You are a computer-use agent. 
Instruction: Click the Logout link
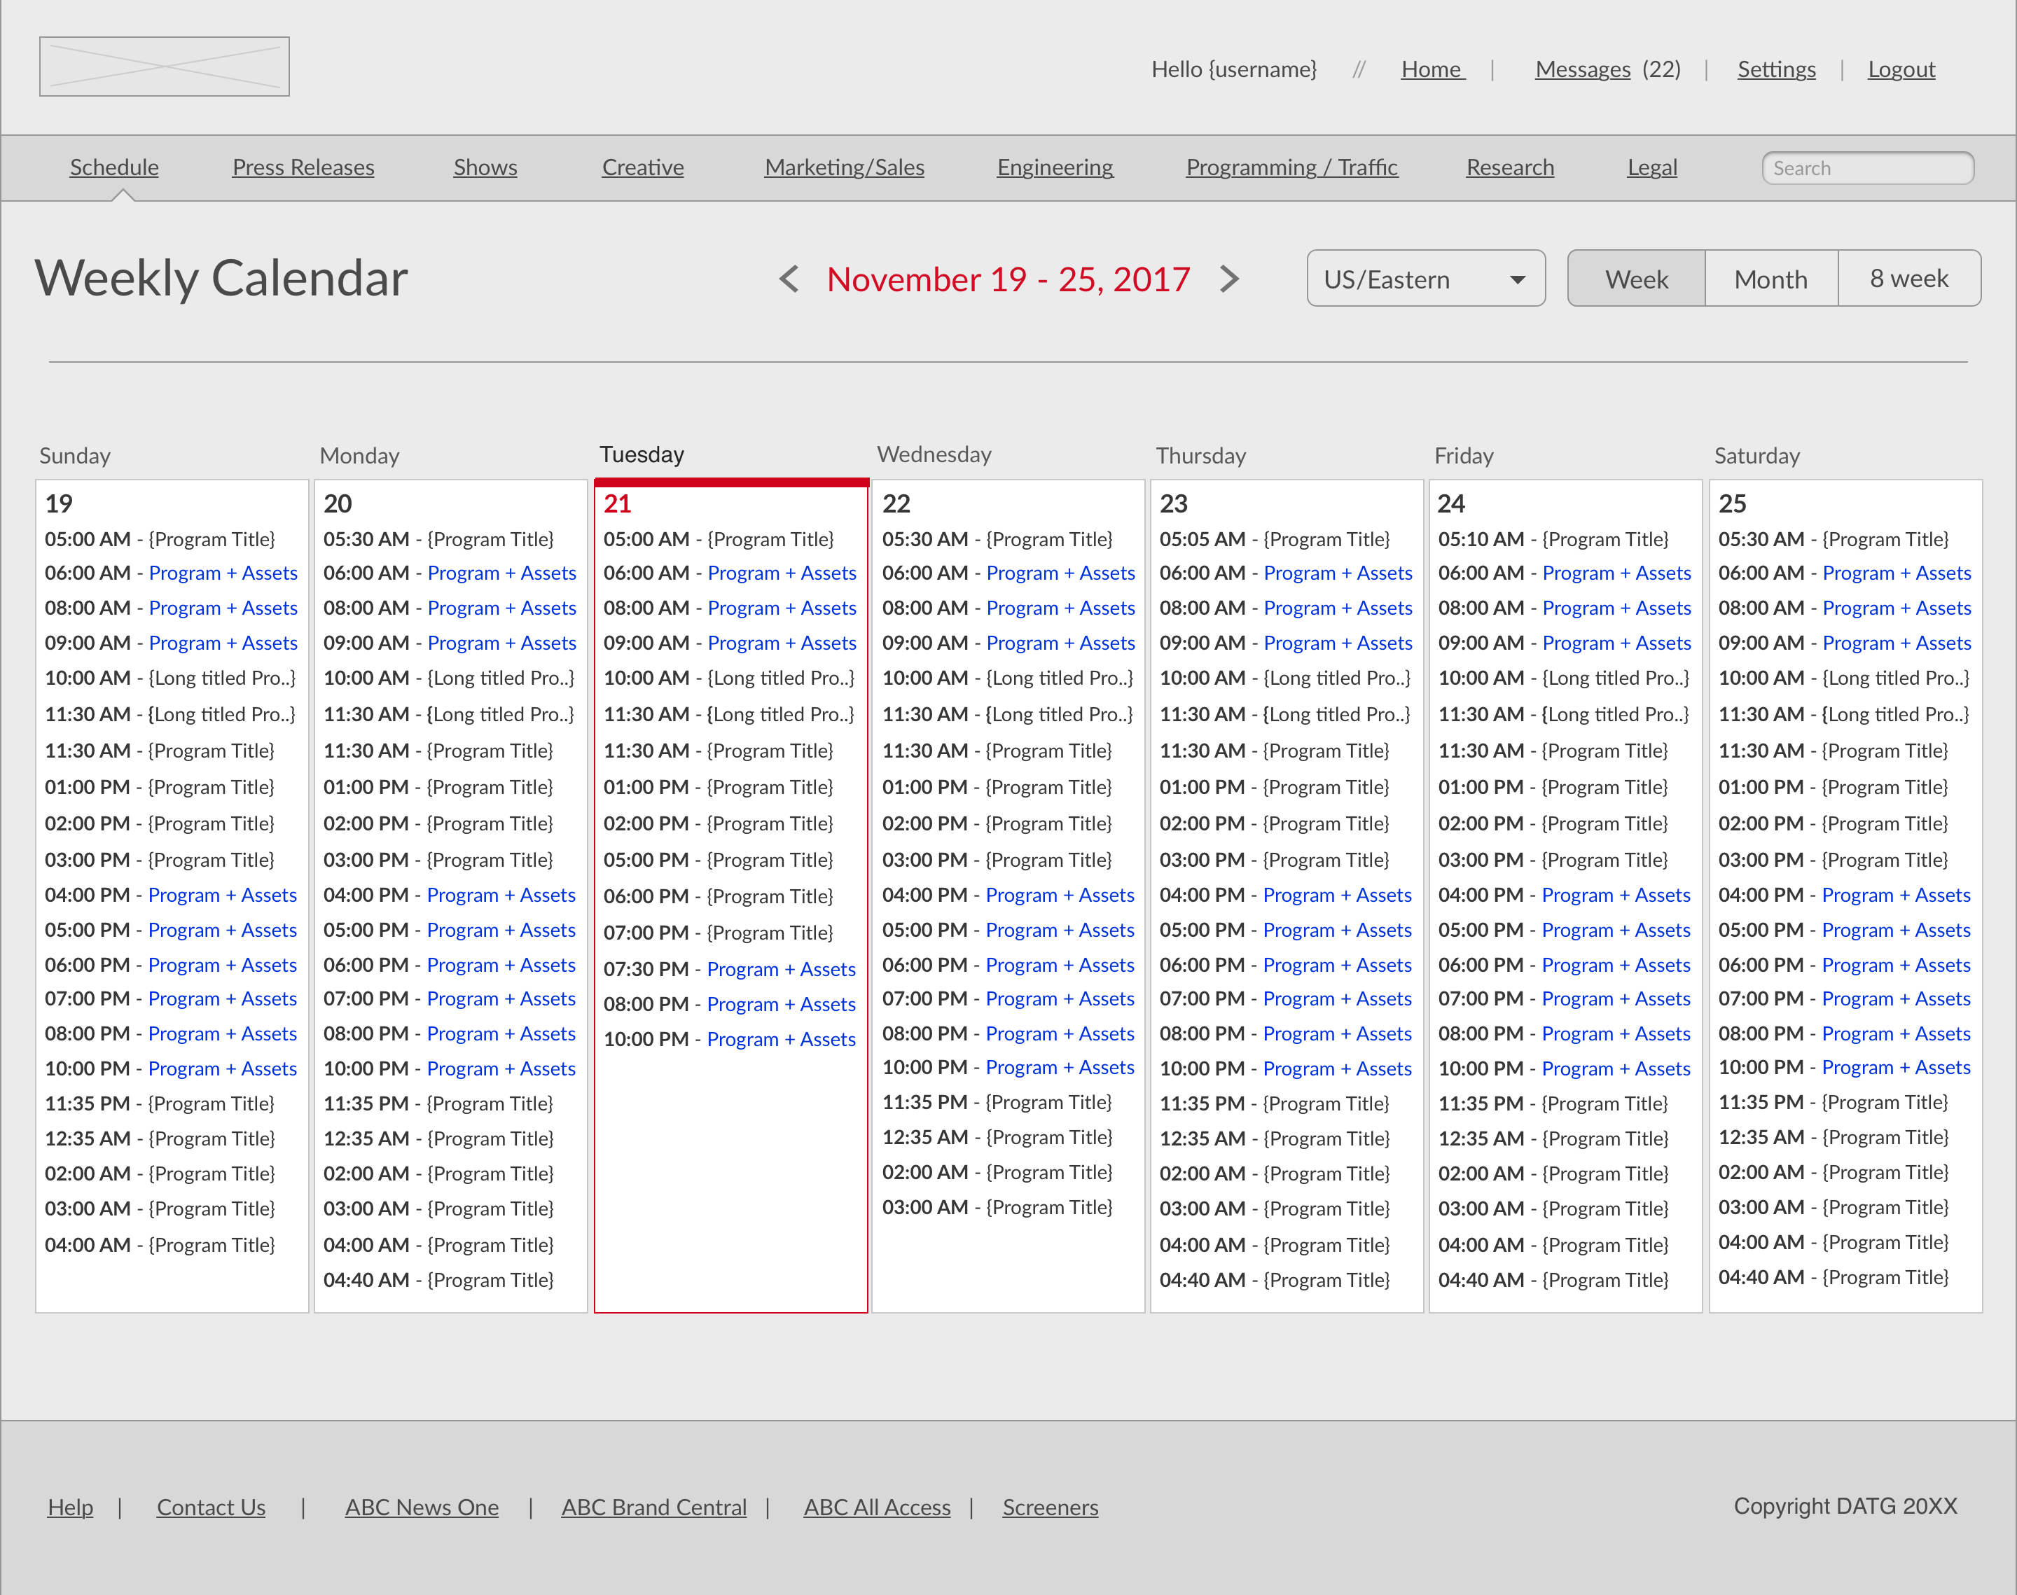coord(1901,69)
